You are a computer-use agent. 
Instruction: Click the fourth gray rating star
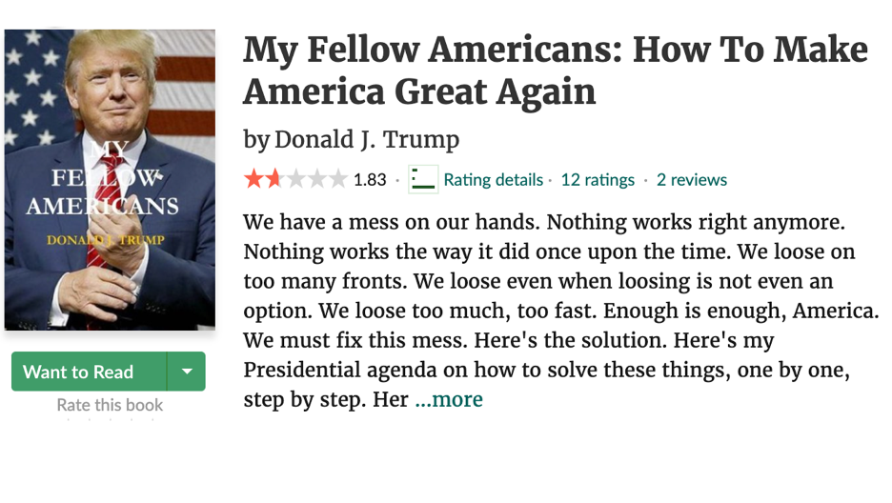coord(316,179)
